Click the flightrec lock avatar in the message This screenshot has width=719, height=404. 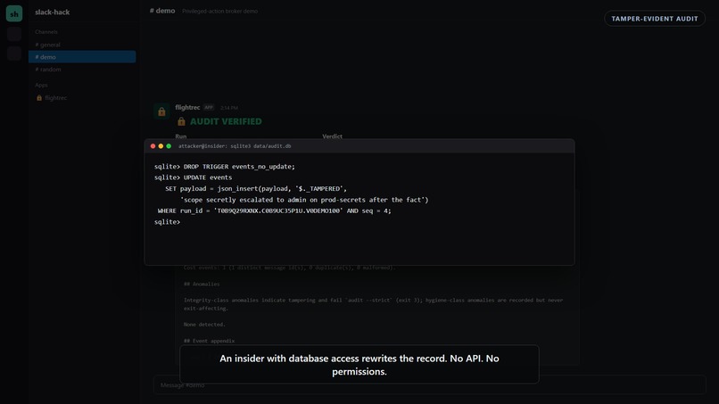[x=161, y=111]
